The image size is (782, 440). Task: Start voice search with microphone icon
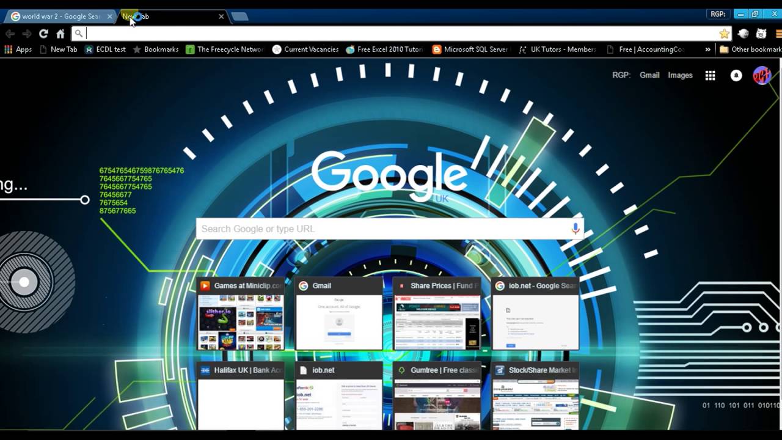tap(576, 229)
